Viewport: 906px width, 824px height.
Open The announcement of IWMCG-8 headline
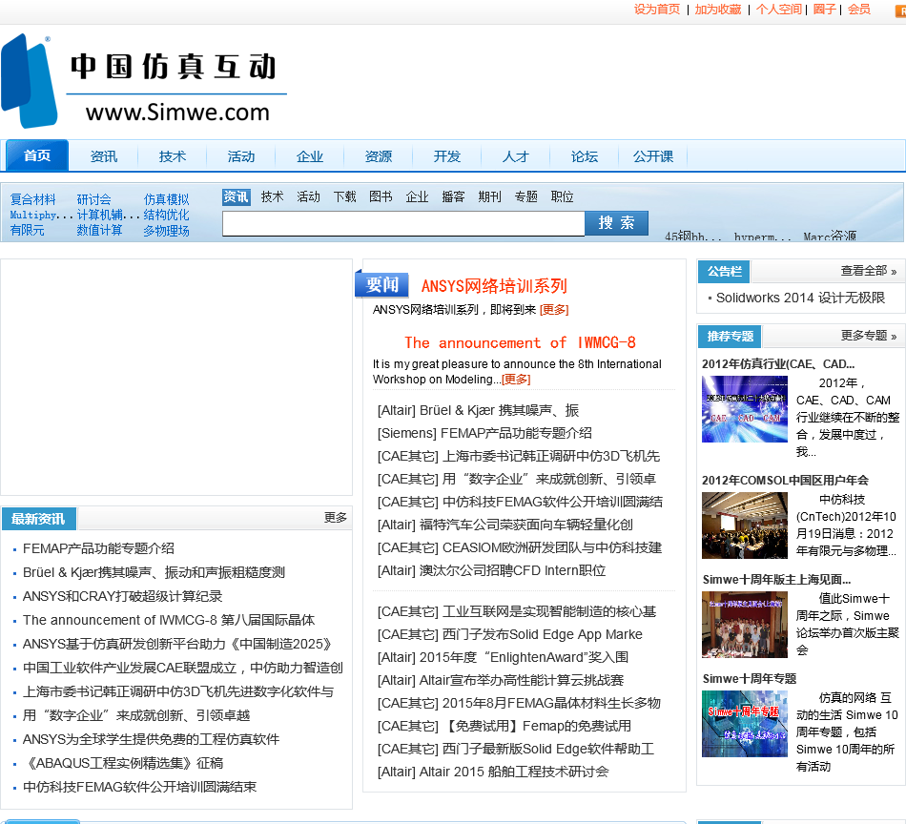(520, 342)
